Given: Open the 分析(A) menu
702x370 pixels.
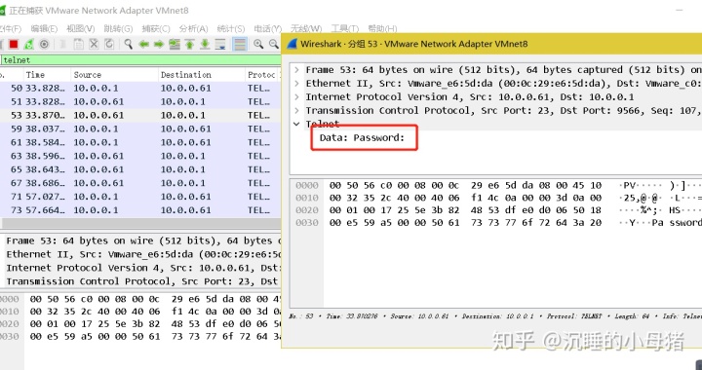Looking at the screenshot, I should coord(193,28).
